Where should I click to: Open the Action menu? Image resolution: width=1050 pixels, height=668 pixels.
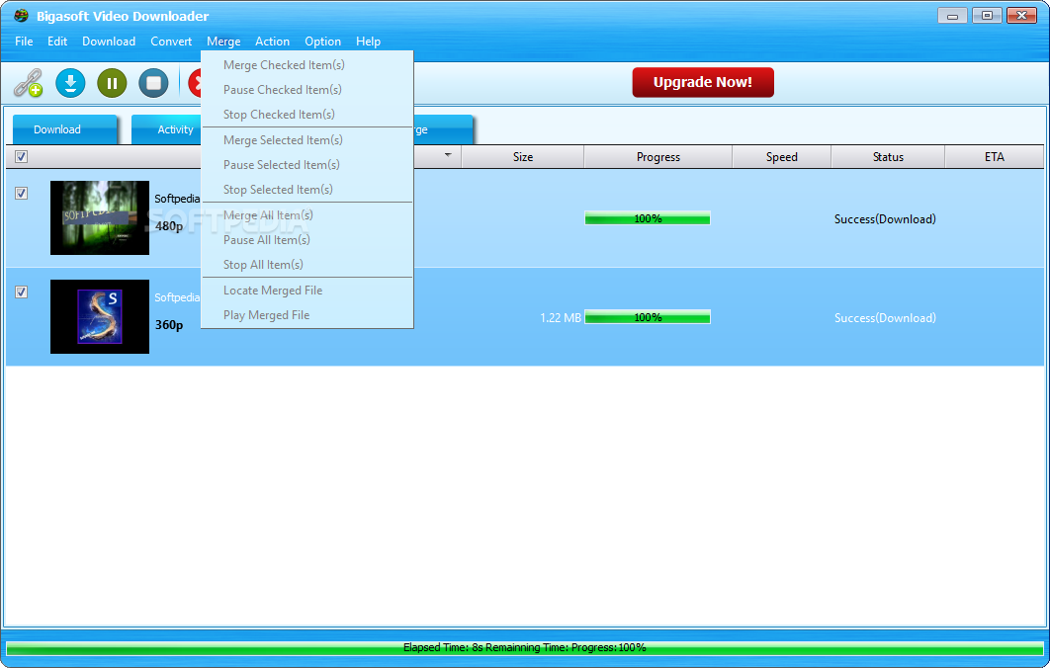273,42
